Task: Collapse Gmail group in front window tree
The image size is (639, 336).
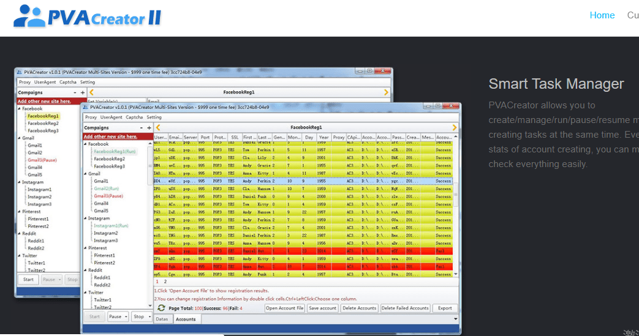Action: click(86, 174)
